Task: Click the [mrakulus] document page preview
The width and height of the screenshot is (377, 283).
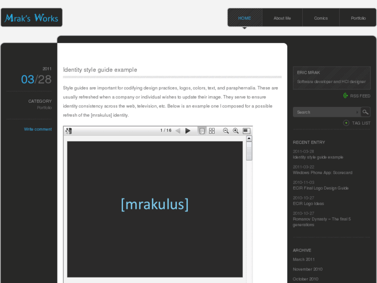Action: [x=155, y=209]
